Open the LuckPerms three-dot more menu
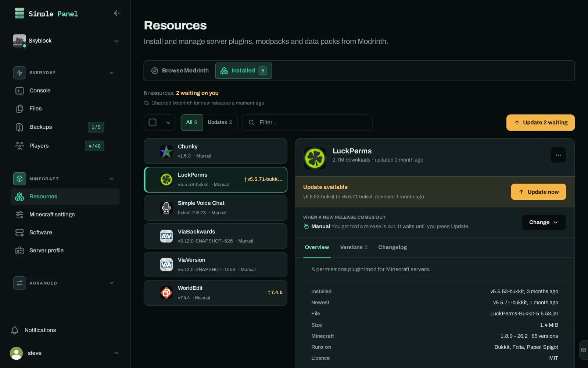 pos(558,155)
